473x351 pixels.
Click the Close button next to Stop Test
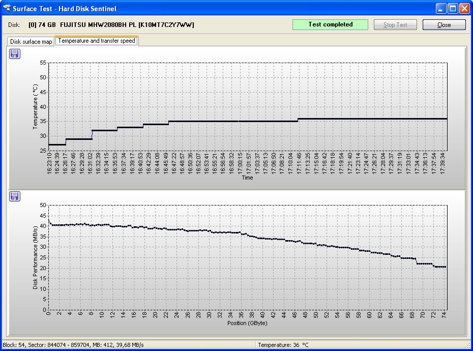click(x=444, y=25)
